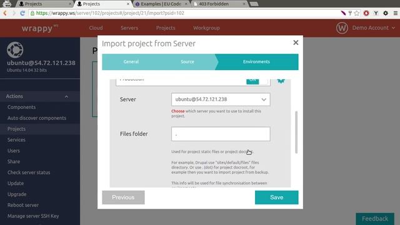Open Auto discover components in the sidebar
The width and height of the screenshot is (400, 225).
point(37,118)
